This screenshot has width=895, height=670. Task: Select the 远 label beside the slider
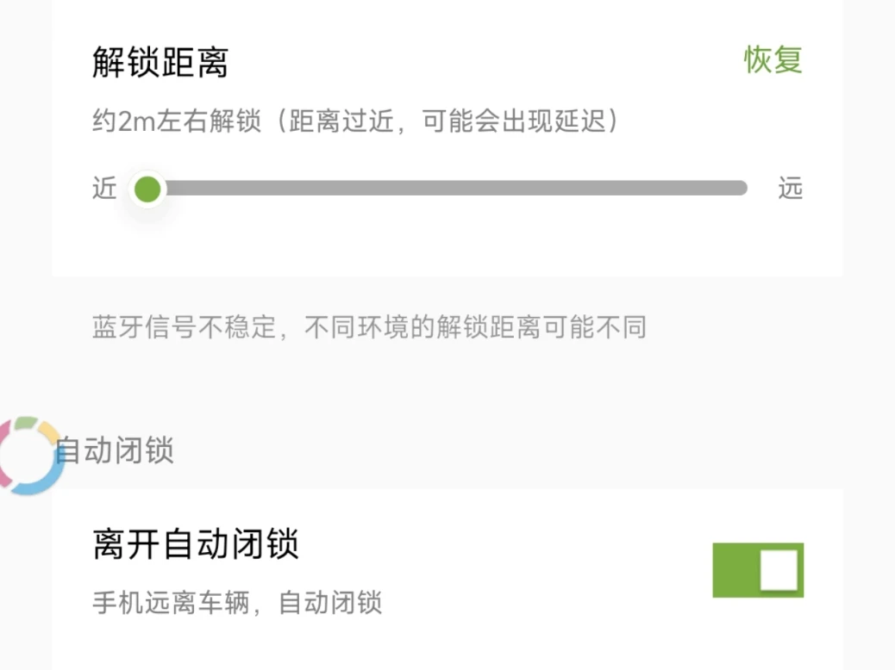pyautogui.click(x=790, y=189)
